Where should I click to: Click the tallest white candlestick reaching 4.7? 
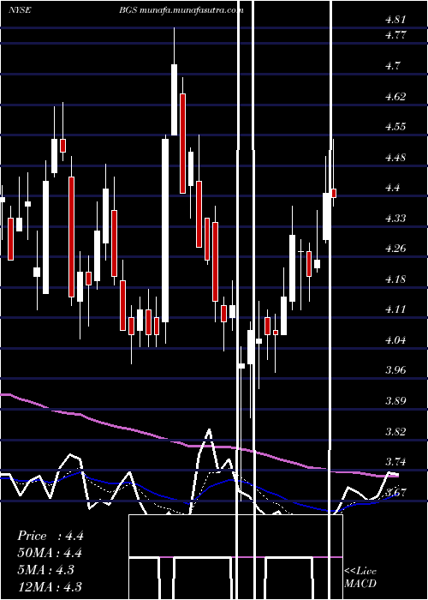[174, 99]
